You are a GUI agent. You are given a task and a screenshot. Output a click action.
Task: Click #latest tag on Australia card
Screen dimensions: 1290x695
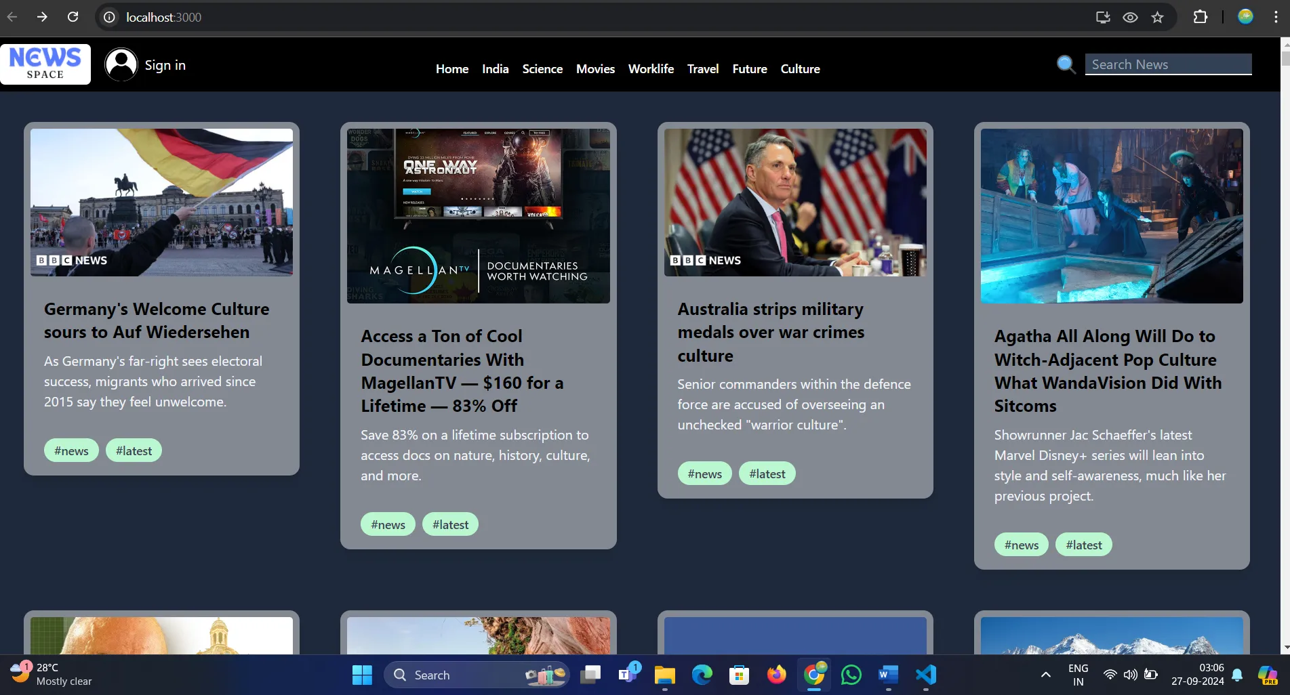[x=767, y=473]
